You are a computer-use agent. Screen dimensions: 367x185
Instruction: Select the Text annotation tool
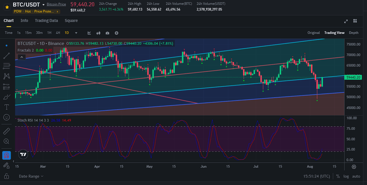(x=6, y=107)
